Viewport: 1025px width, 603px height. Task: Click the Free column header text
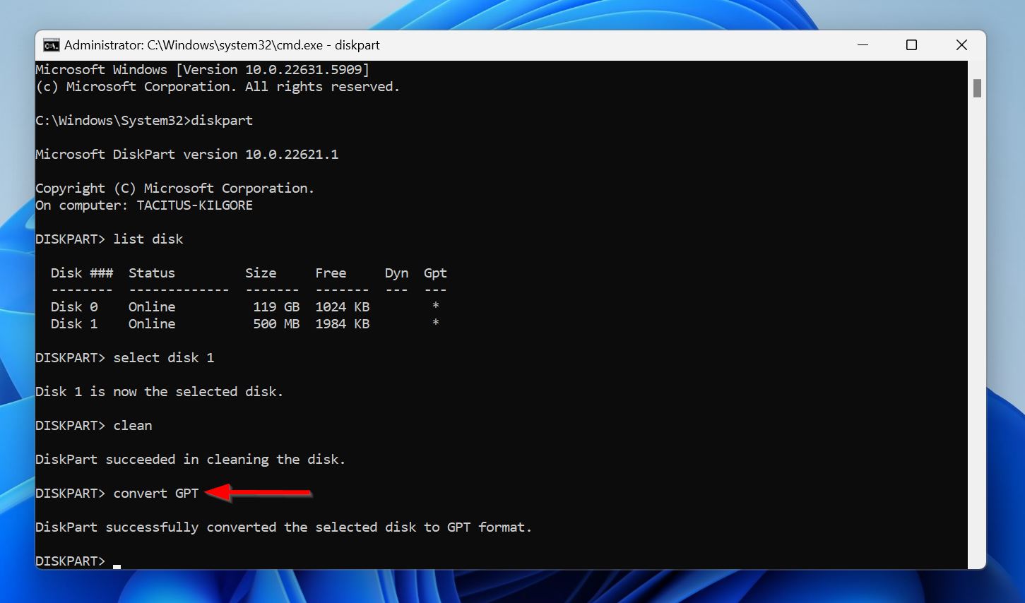point(331,273)
